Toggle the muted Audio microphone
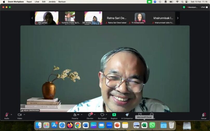The image size is (210, 131). [x=6, y=115]
